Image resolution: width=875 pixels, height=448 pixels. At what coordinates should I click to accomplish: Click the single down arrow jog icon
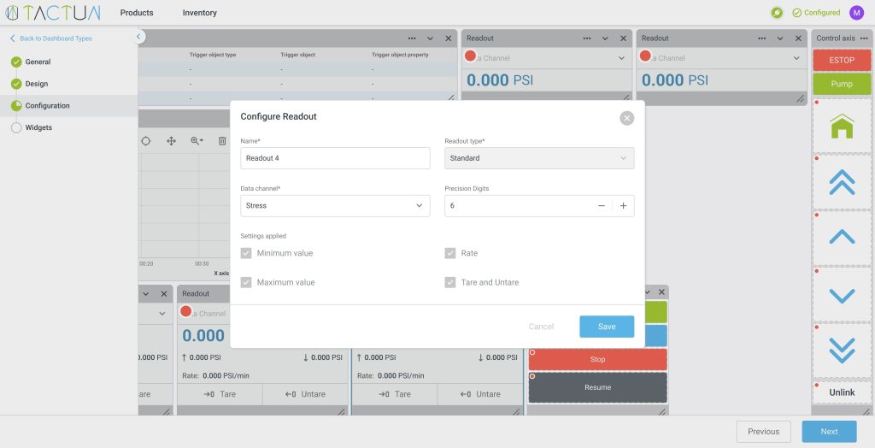point(842,294)
